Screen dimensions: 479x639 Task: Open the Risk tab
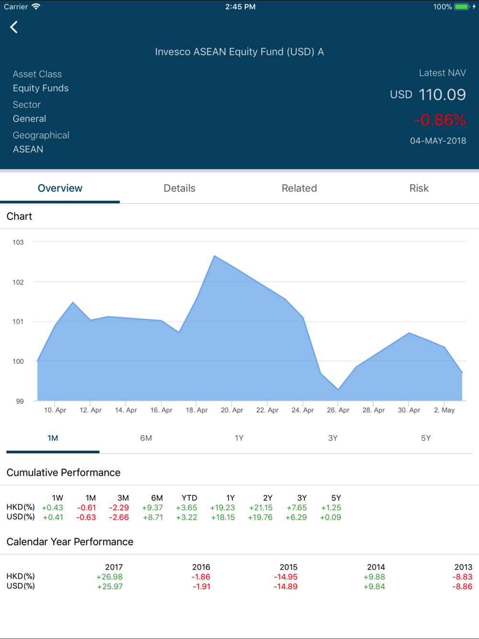coord(419,188)
